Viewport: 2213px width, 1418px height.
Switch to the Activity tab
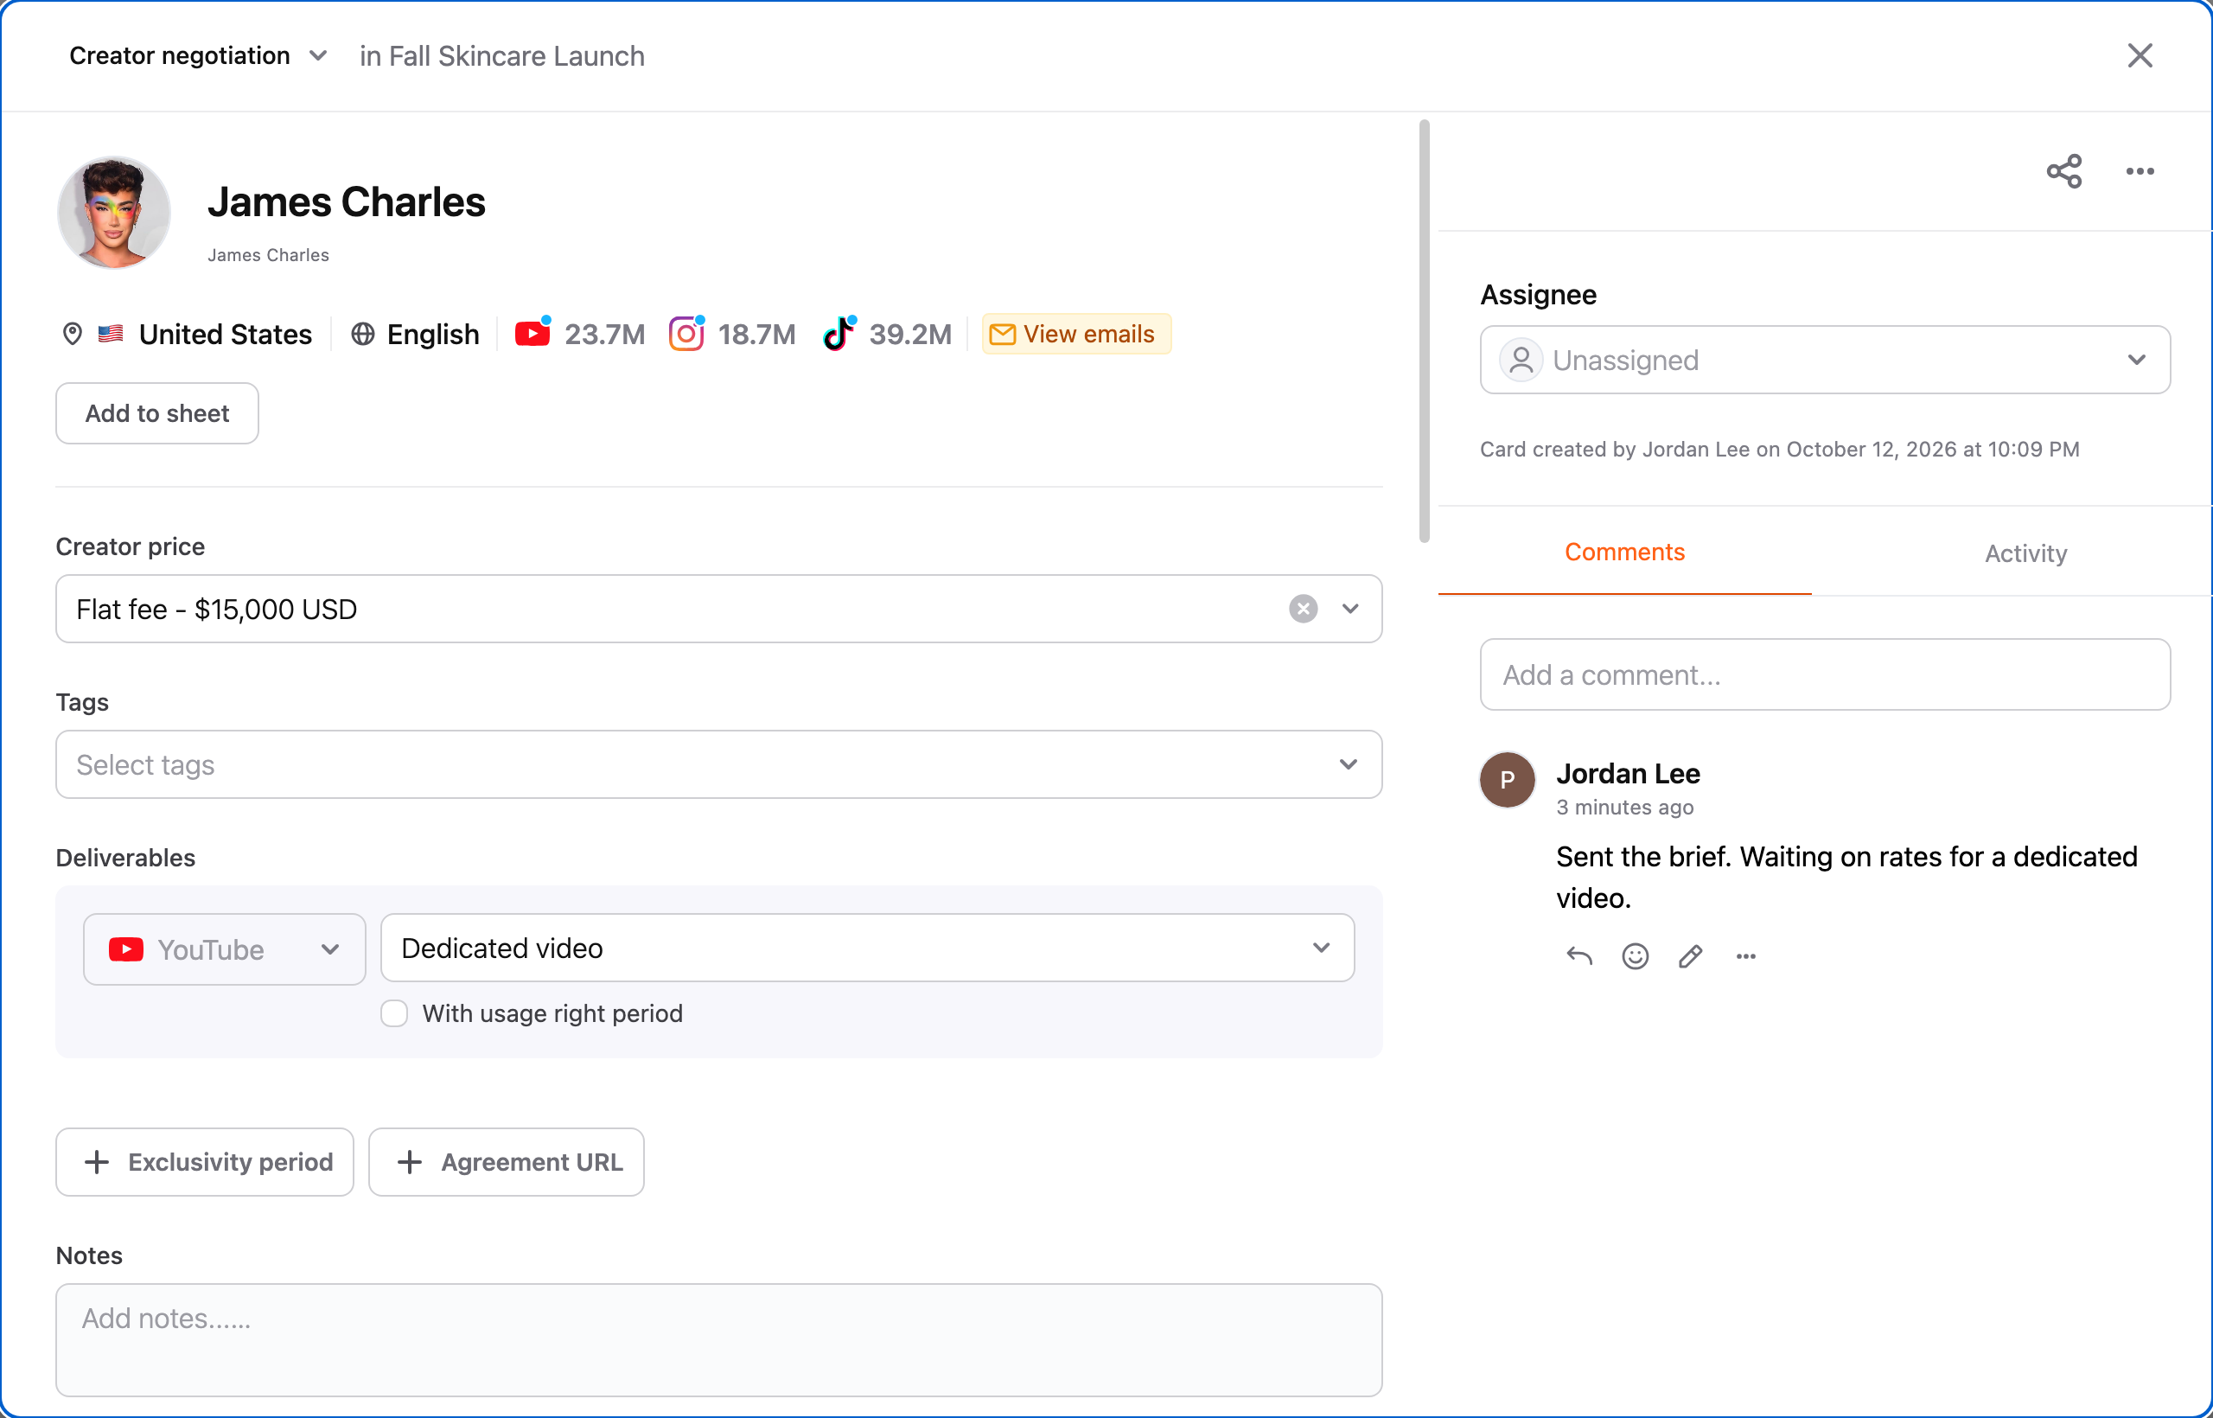2025,553
